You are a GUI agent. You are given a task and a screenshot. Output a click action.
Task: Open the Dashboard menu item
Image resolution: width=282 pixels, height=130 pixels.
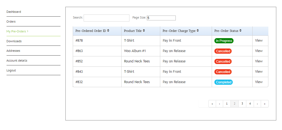(14, 12)
